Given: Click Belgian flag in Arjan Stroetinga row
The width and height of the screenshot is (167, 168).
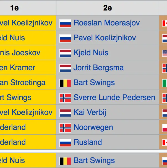Looking at the screenshot, I should pyautogui.click(x=65, y=83).
